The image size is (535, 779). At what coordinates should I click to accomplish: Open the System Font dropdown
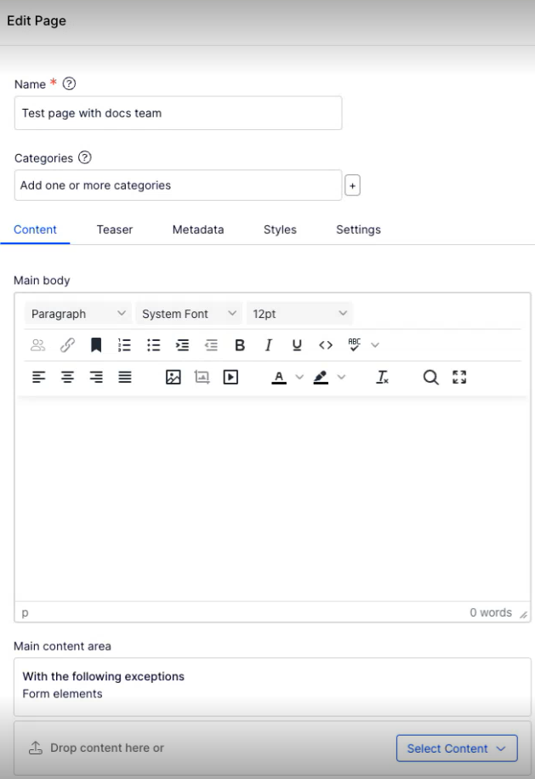point(188,313)
